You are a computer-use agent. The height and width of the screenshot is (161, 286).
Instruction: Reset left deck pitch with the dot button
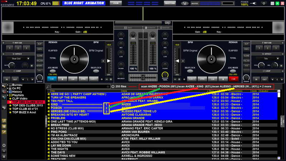[x=103, y=61]
